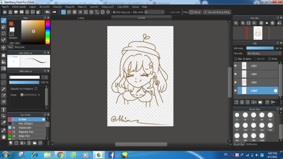Screen dimensions: 283x159
Task: Enable curve snap guide
Action: click(x=97, y=12)
